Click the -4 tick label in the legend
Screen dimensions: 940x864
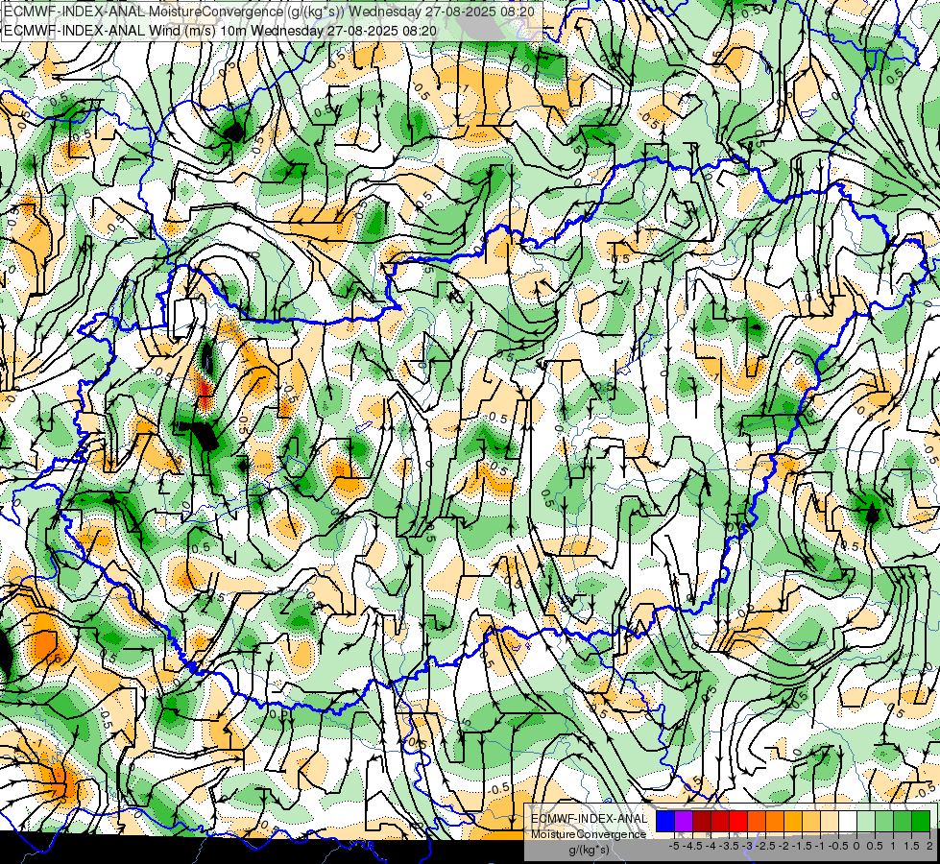tap(711, 846)
